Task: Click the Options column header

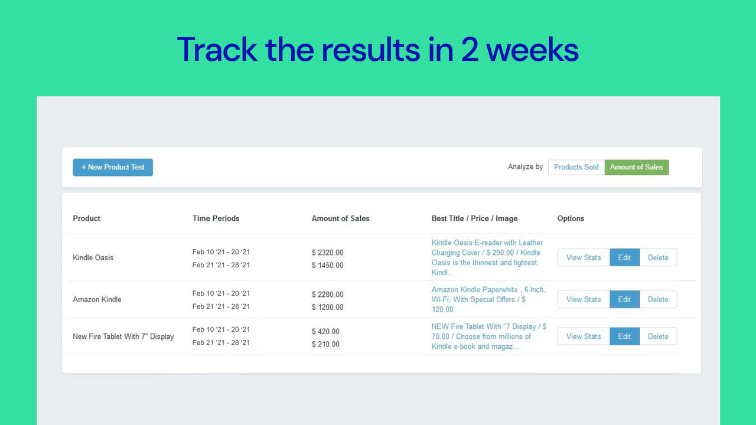Action: click(x=571, y=218)
